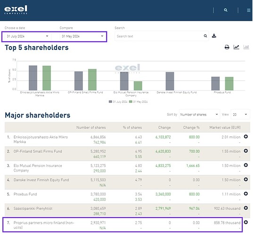Click the print icon
Screen dimensions: 253x235
(x=227, y=47)
